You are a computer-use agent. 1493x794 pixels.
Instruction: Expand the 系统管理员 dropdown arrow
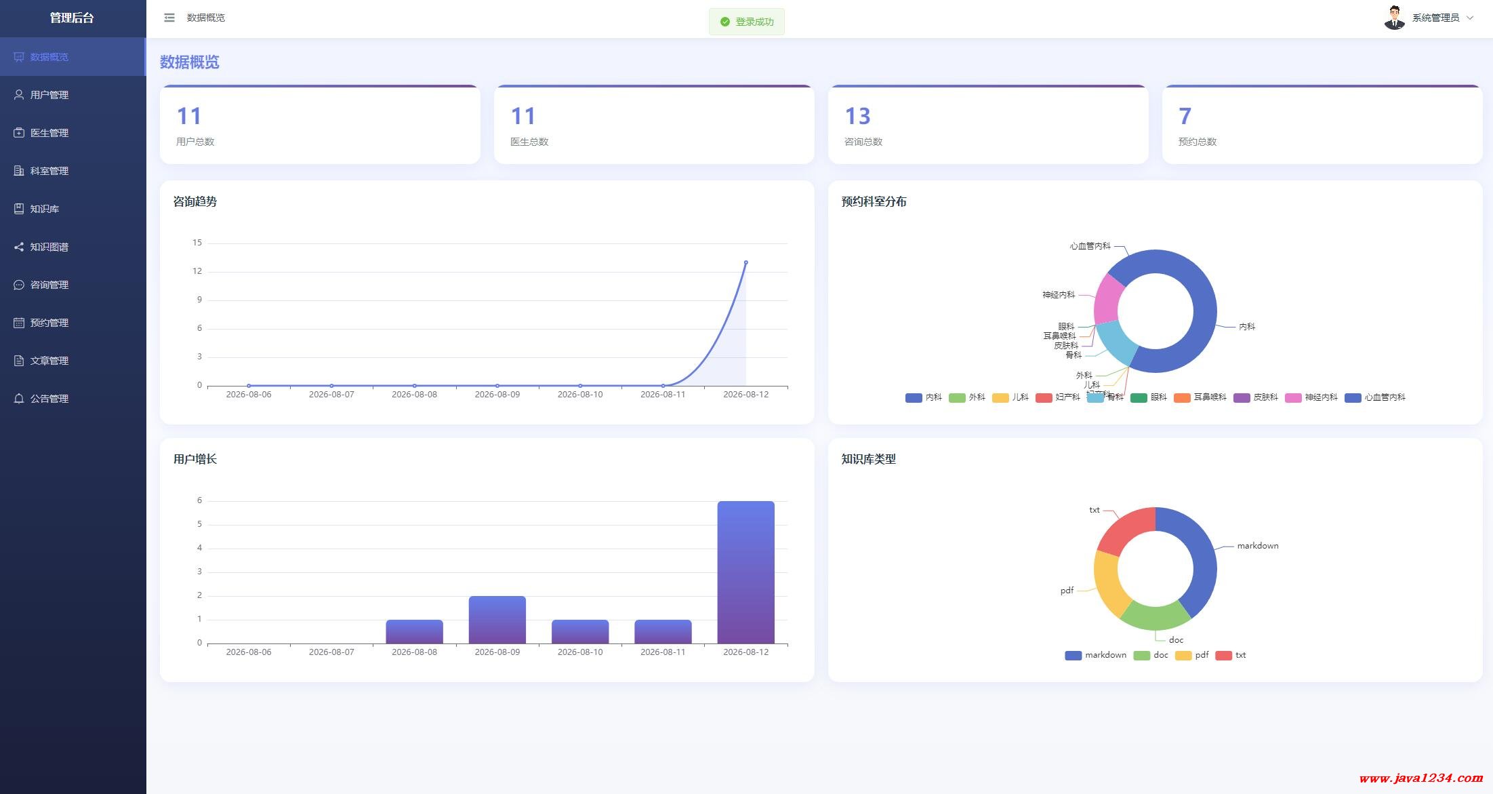pyautogui.click(x=1470, y=18)
